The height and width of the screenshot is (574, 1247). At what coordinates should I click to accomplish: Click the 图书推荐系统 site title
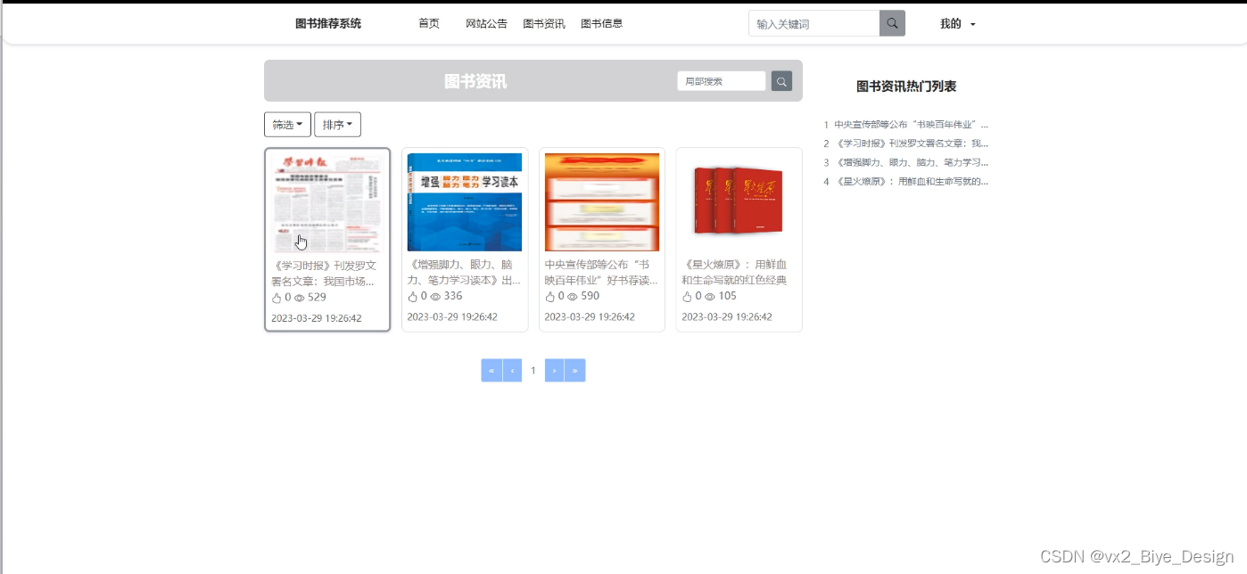(328, 24)
